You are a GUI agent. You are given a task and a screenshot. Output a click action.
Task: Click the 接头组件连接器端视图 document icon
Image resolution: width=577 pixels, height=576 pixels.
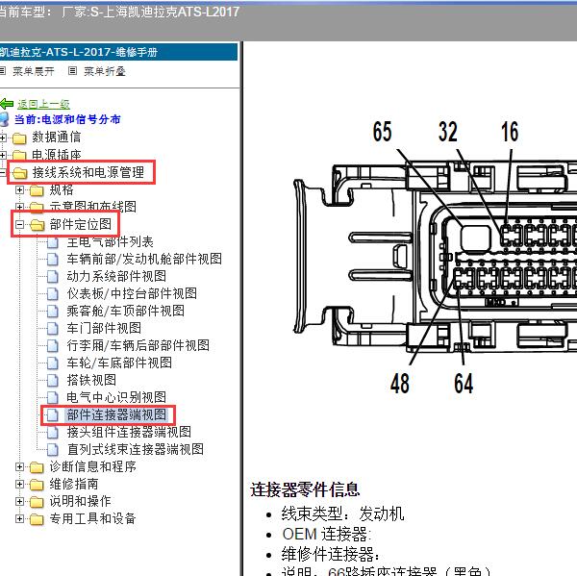point(53,433)
